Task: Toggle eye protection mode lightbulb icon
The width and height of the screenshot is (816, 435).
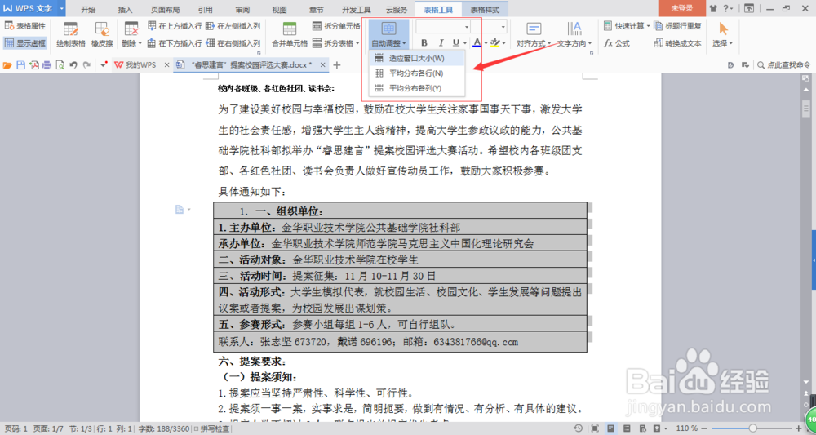Action: pyautogui.click(x=657, y=428)
